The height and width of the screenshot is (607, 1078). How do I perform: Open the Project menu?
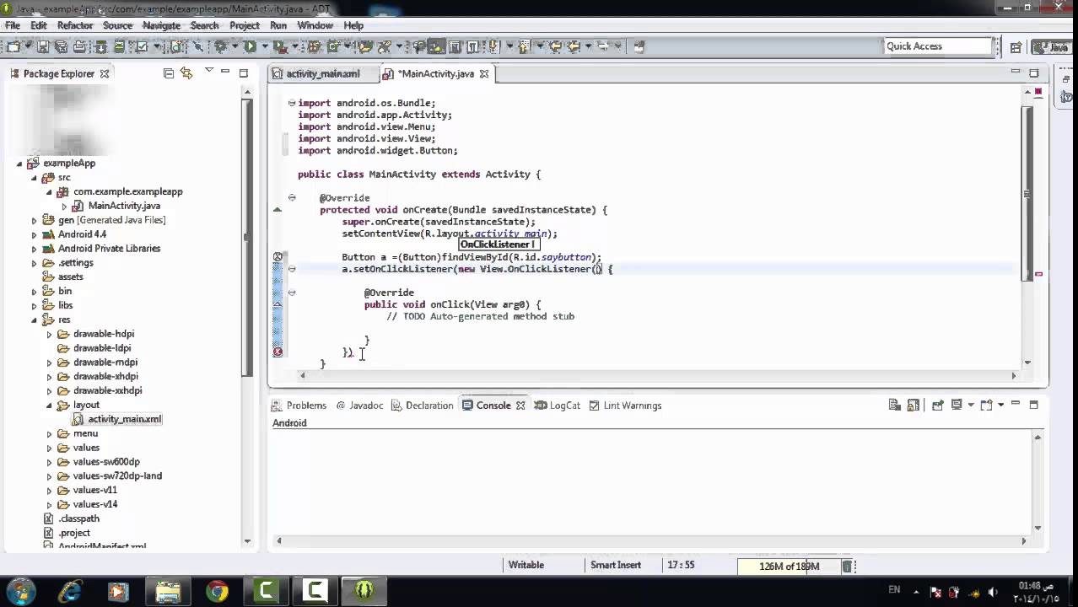click(x=244, y=25)
